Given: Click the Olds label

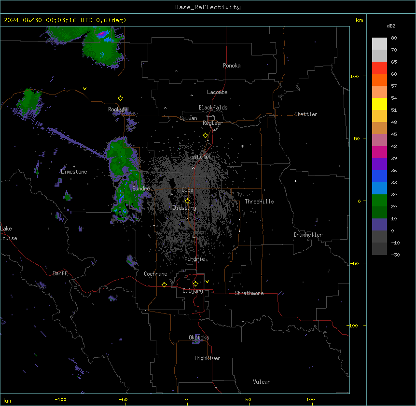Looking at the screenshot, I should click(x=187, y=190).
